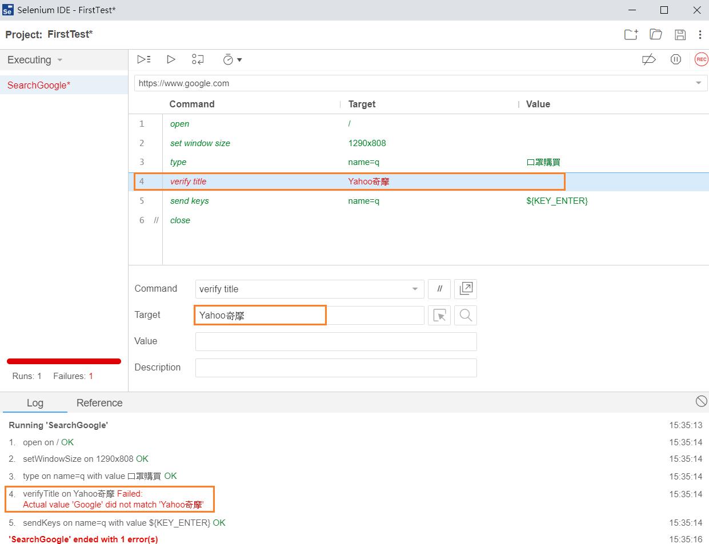The height and width of the screenshot is (544, 709).
Task: Select the SearchGoogle* test
Action: click(x=64, y=85)
